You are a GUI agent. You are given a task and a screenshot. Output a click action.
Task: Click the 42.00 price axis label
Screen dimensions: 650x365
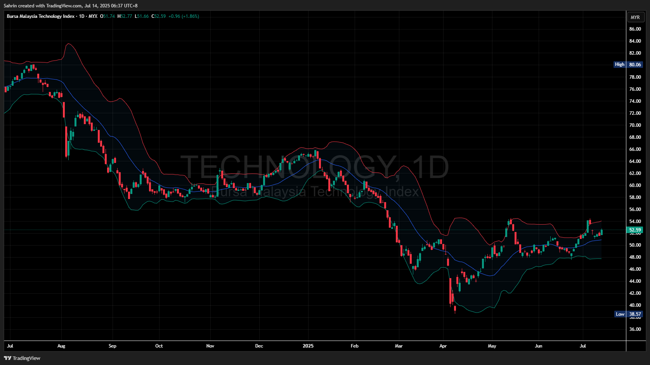tap(635, 293)
